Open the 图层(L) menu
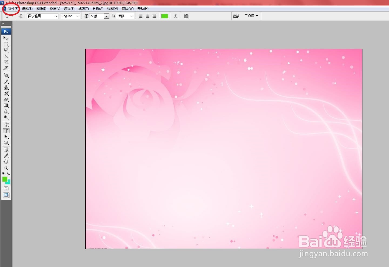The image size is (389, 267). coord(55,9)
